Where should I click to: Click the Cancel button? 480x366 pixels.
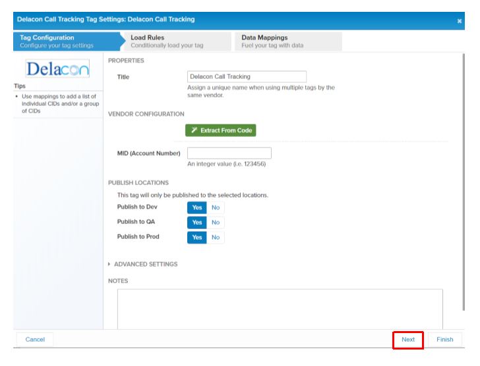coord(35,340)
